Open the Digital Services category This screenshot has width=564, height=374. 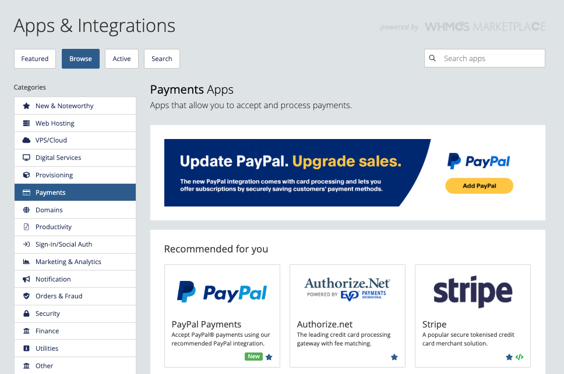tap(75, 158)
